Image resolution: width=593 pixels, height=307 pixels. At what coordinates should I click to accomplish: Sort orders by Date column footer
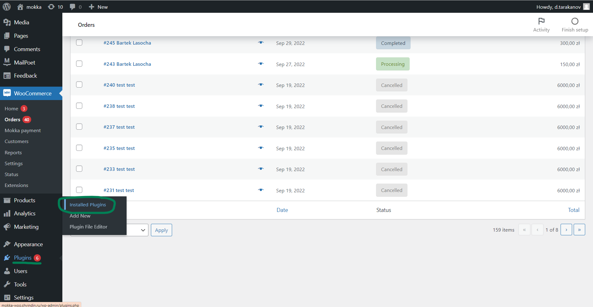(x=282, y=210)
